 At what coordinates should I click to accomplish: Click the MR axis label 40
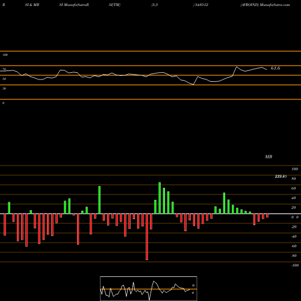tap(294, 198)
